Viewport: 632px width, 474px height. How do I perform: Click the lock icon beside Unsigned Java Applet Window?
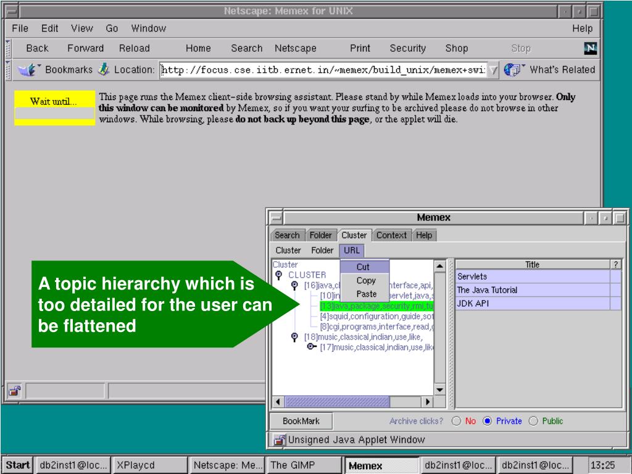[279, 439]
